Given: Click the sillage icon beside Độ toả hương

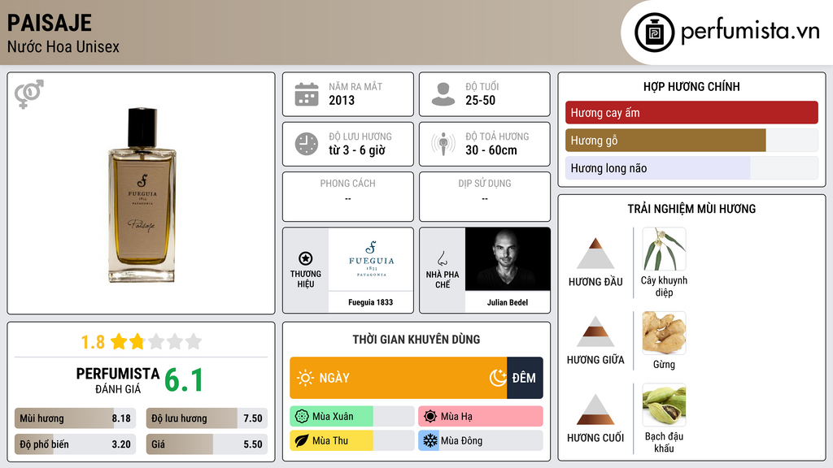Looking at the screenshot, I should pos(443,144).
